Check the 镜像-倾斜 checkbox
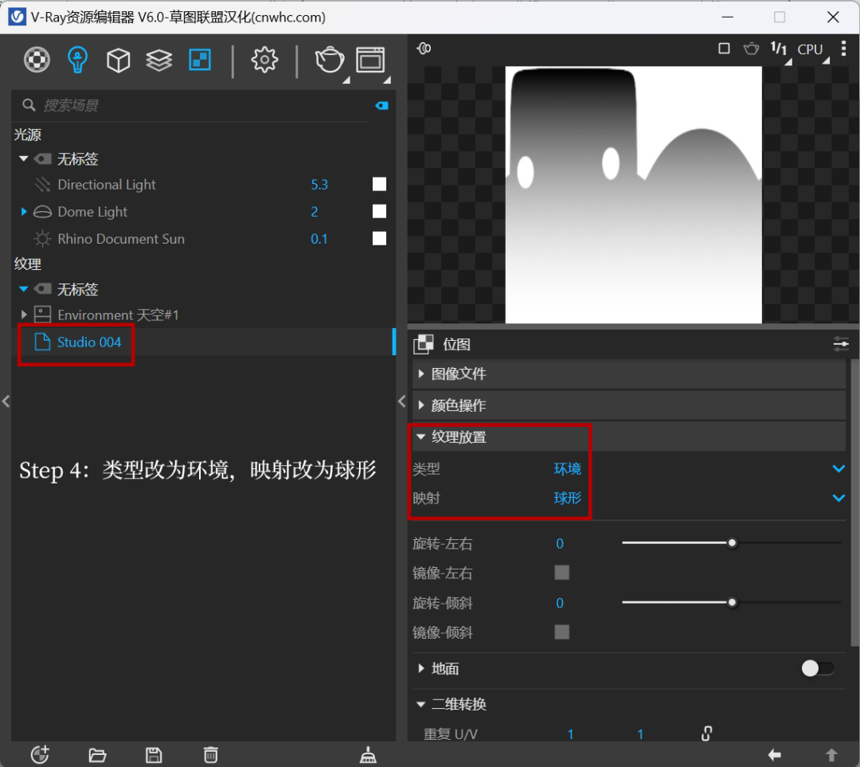Screen dimensions: 860x767 (x=561, y=632)
